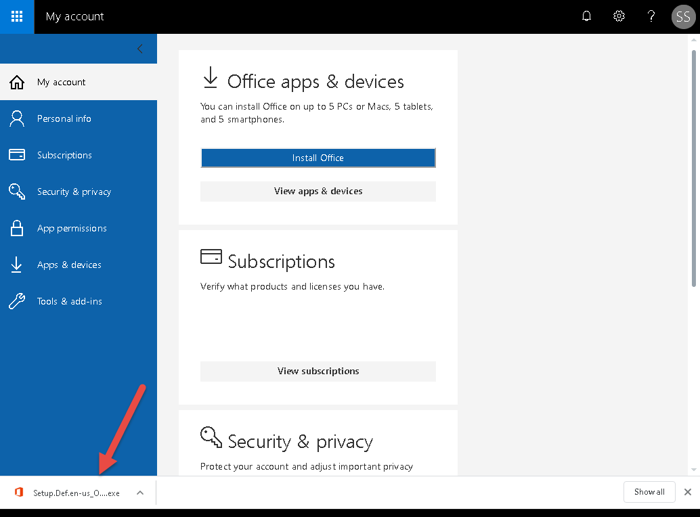The height and width of the screenshot is (517, 700).
Task: Click the card icon beside Subscriptions heading
Action: coord(211,257)
